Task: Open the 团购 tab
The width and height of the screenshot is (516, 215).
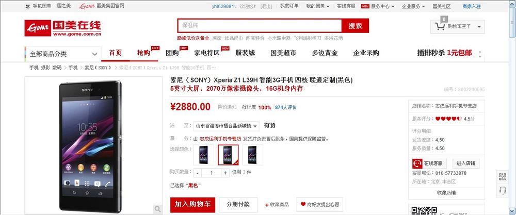Action: click(x=172, y=53)
